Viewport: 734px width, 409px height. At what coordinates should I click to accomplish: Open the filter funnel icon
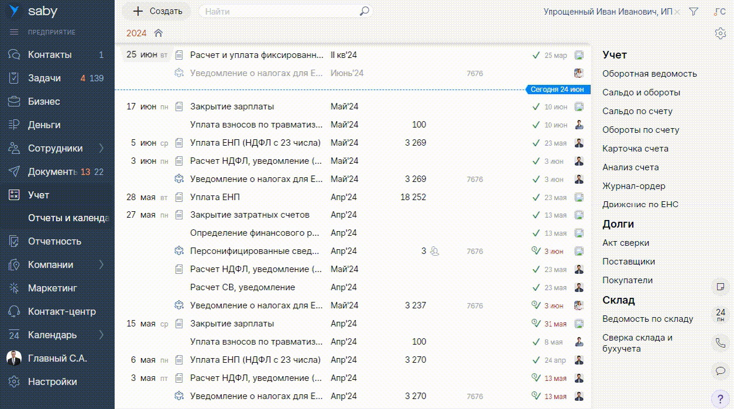694,12
